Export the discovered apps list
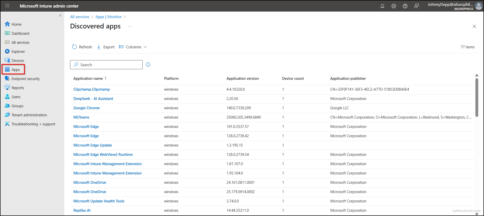 [x=106, y=47]
